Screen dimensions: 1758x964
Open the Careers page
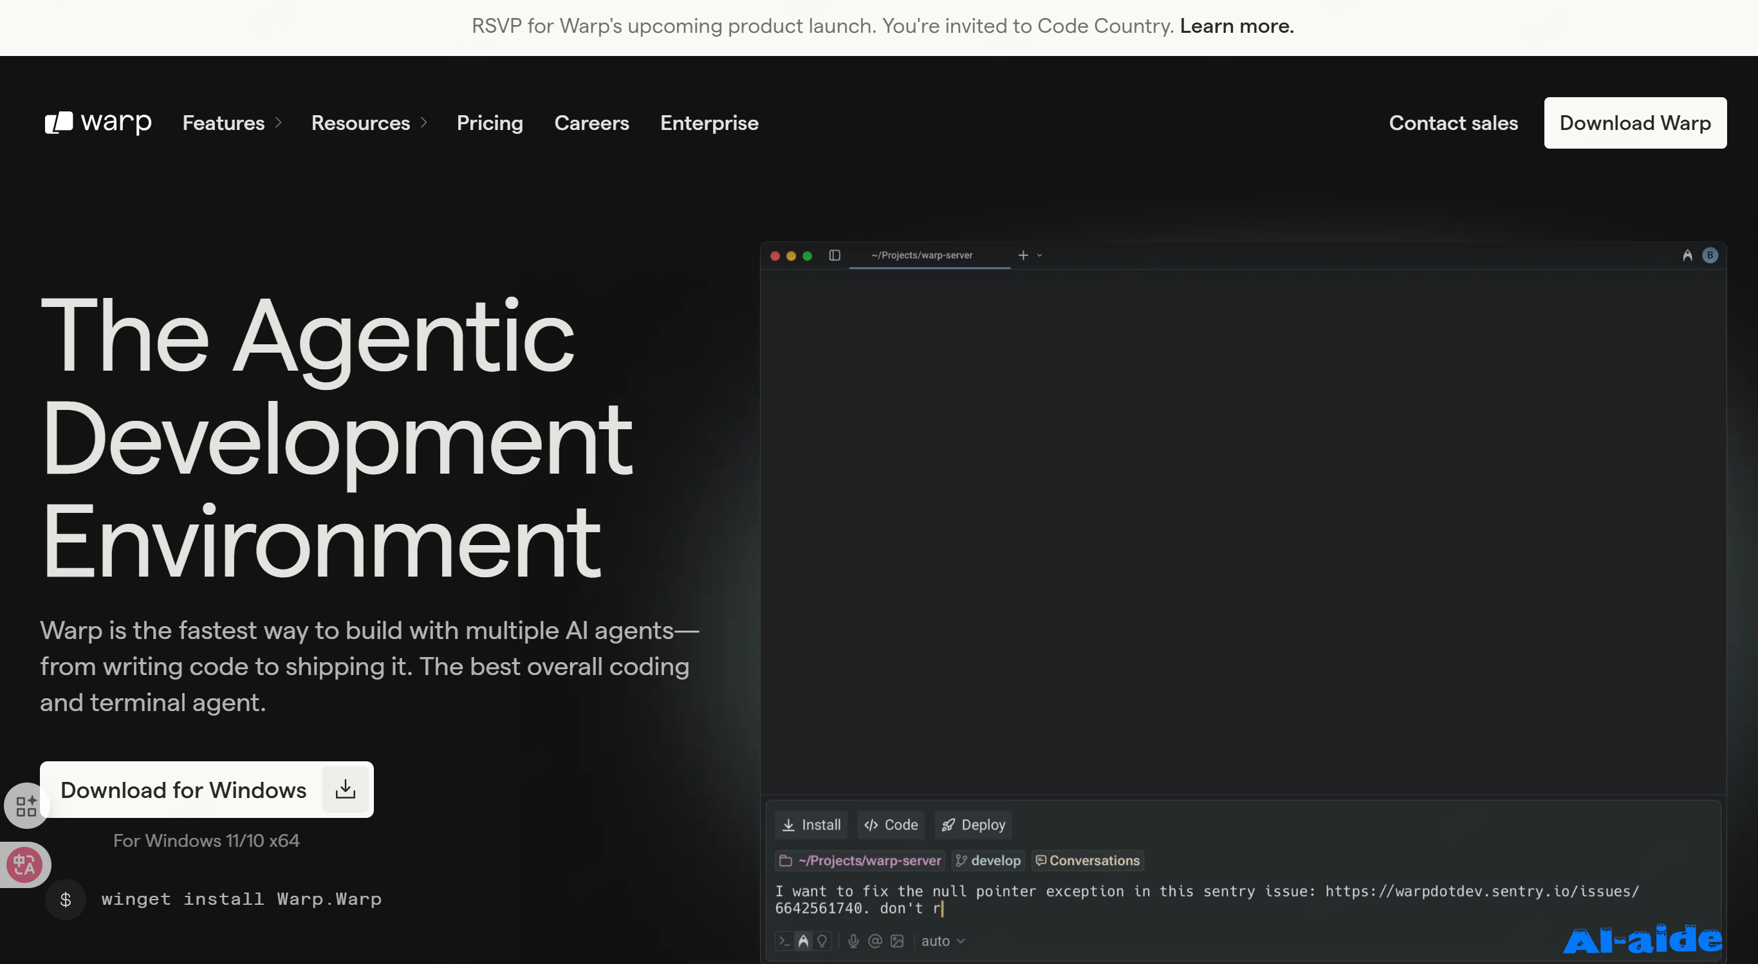coord(591,123)
